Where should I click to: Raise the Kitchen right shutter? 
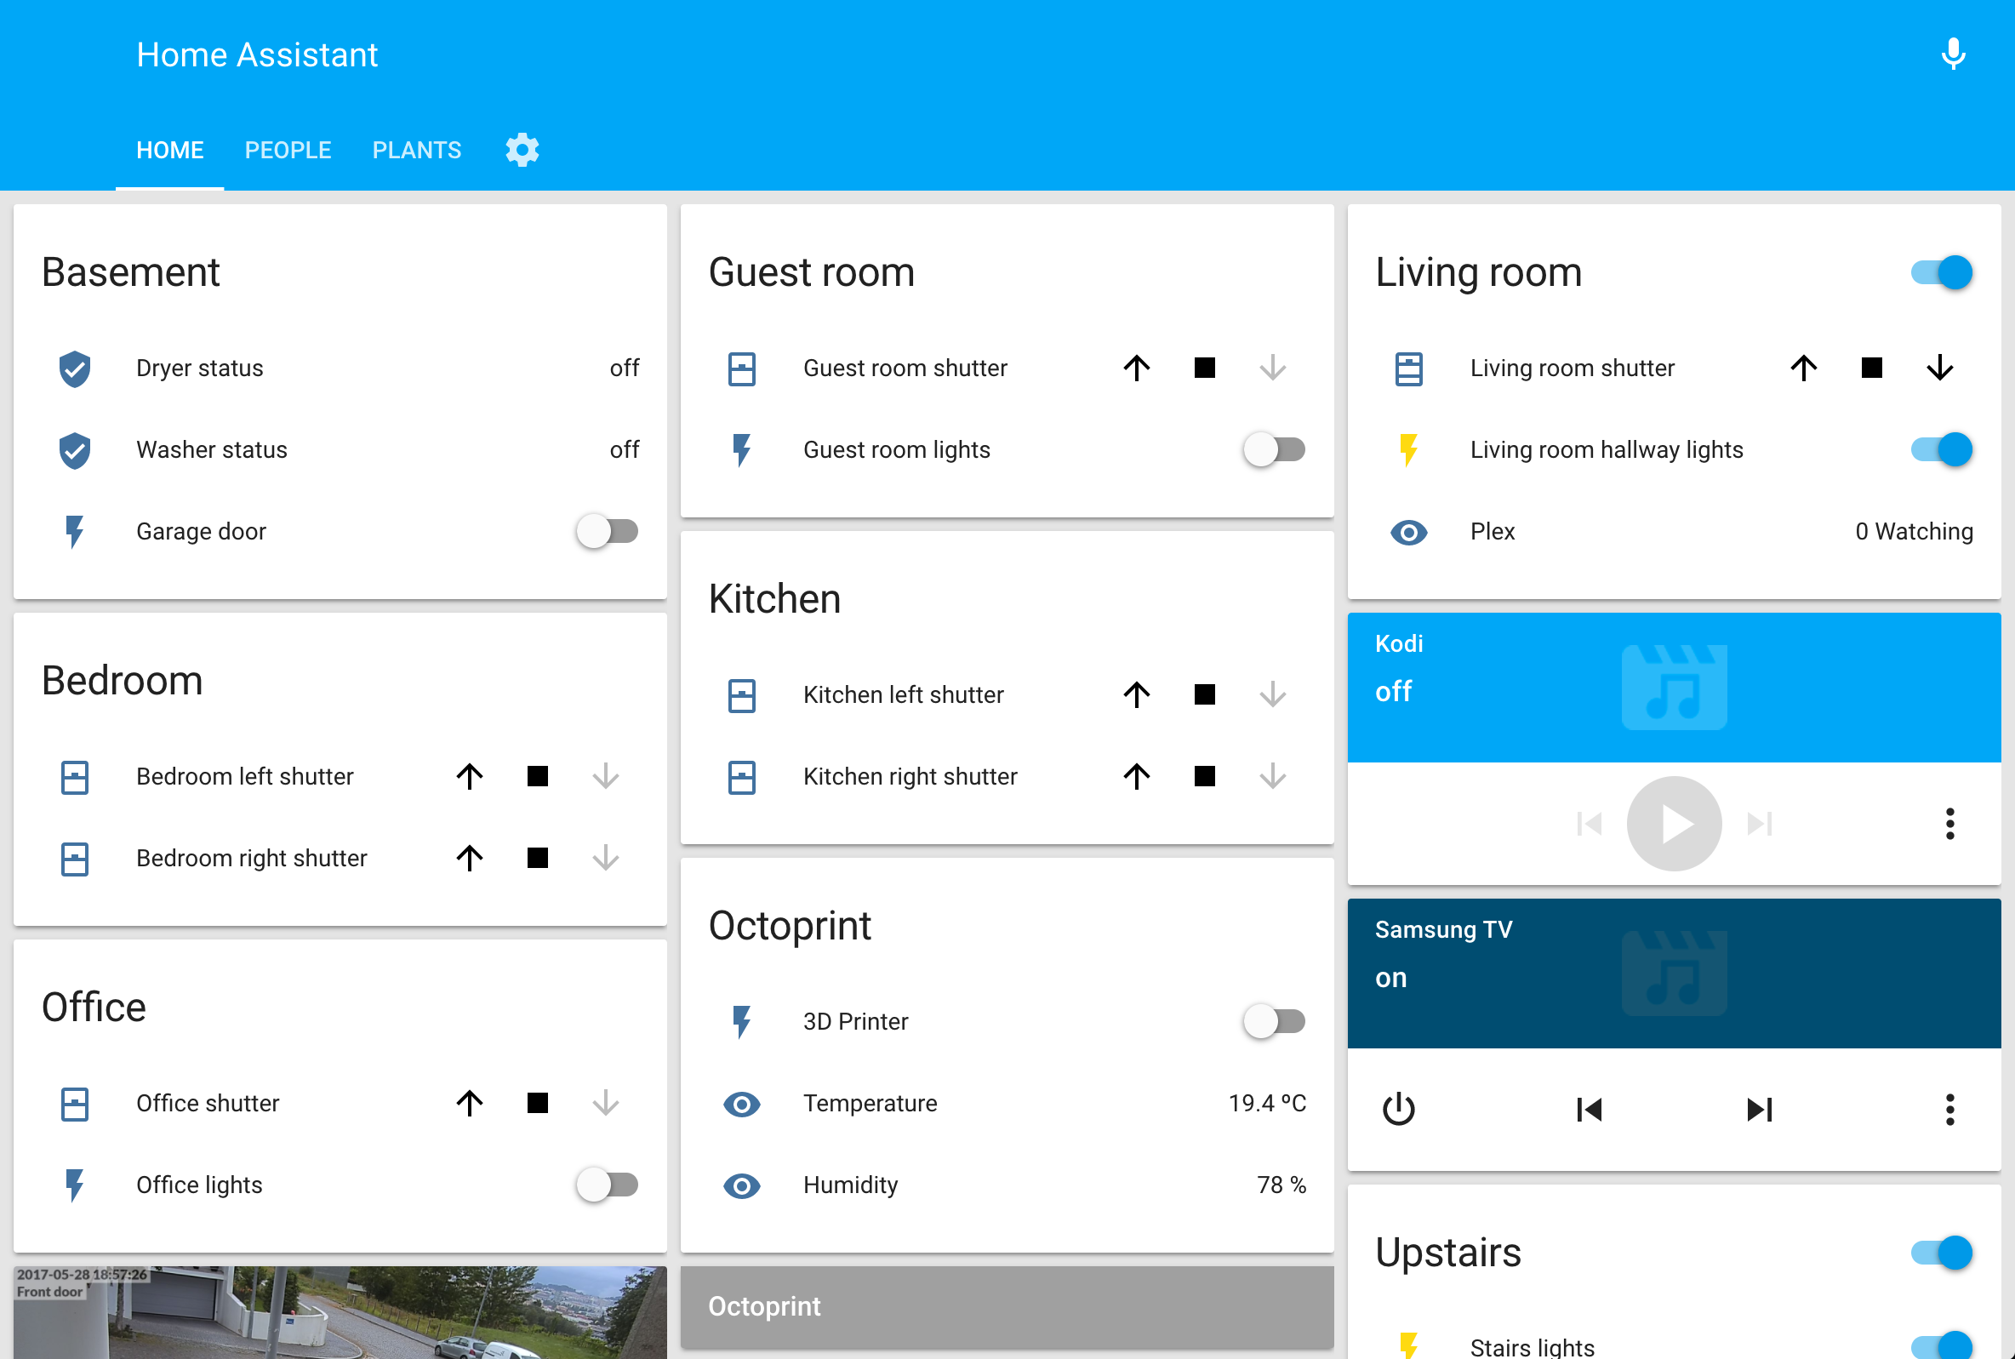pyautogui.click(x=1136, y=777)
